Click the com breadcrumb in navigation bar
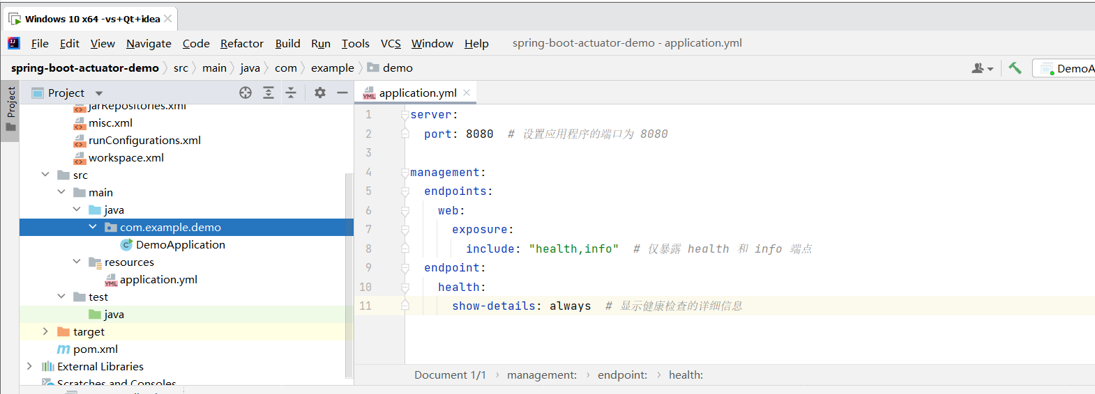 (286, 68)
